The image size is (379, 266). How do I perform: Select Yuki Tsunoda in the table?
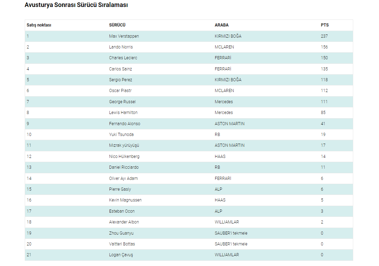121,135
